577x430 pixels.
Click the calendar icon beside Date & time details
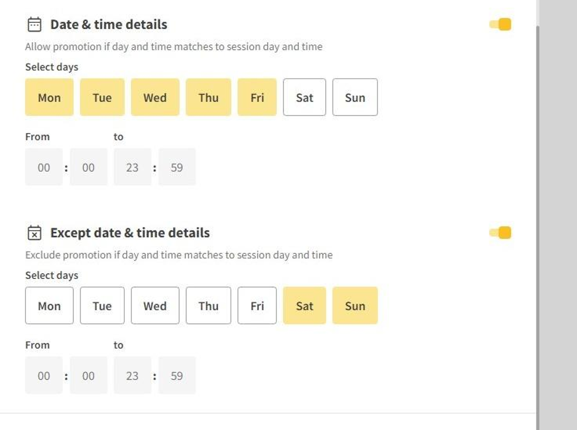click(35, 25)
